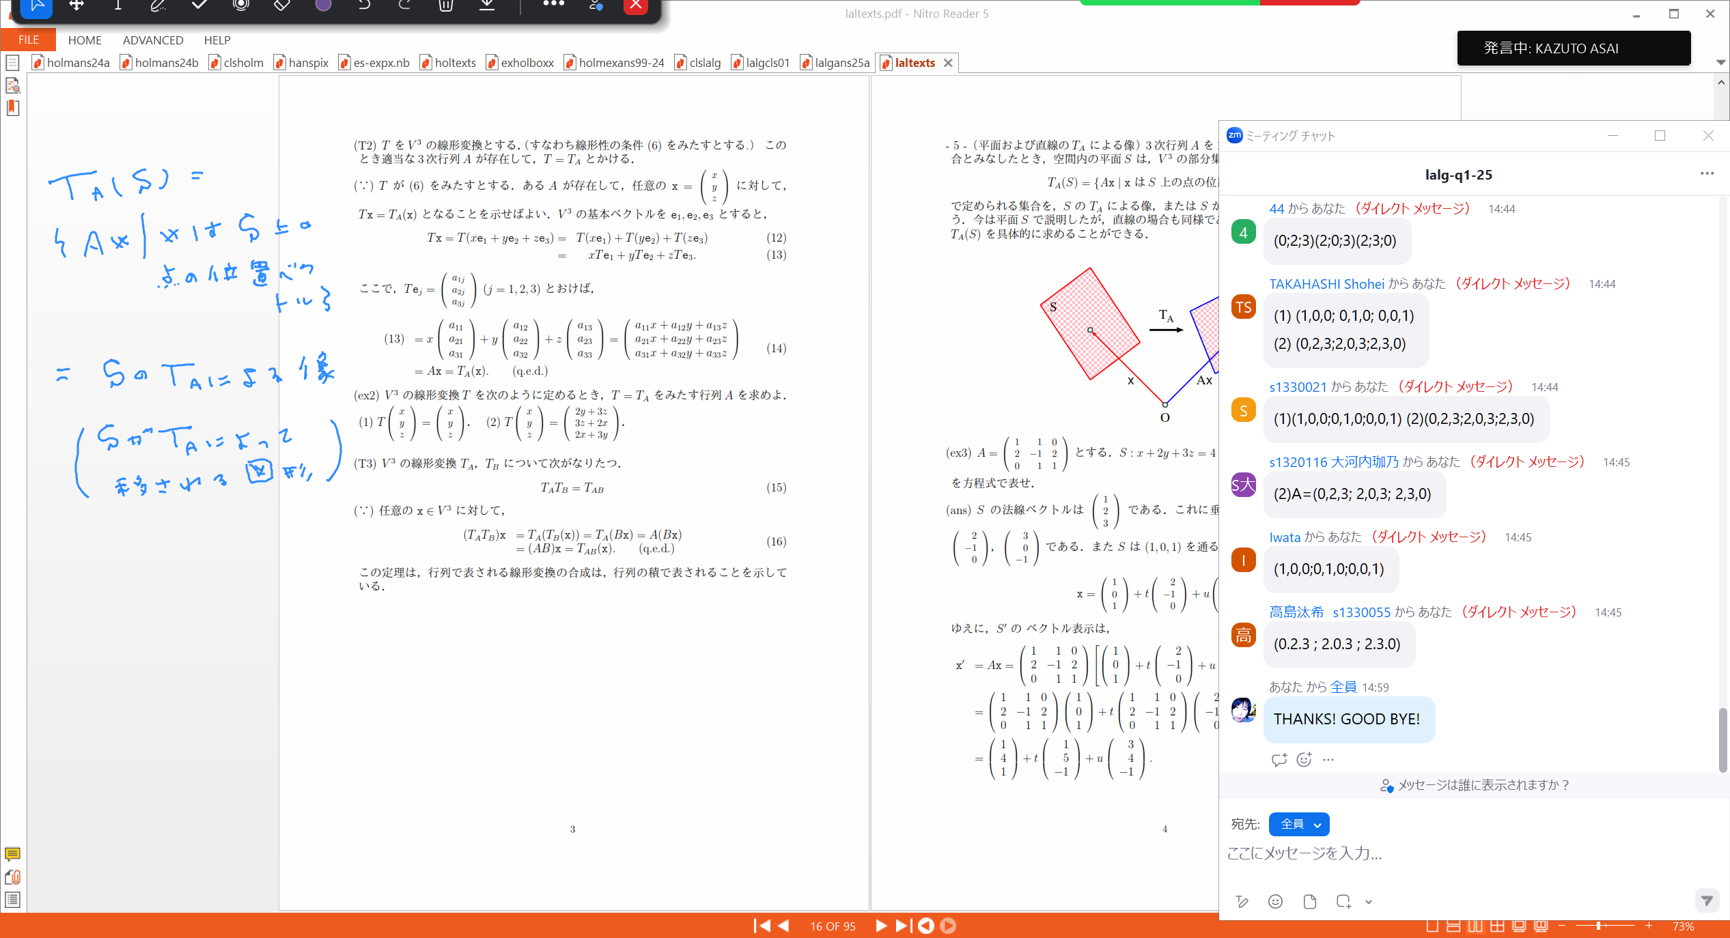Switch to the holmans24b document tab
Image resolution: width=1730 pixels, height=938 pixels.
click(x=160, y=63)
